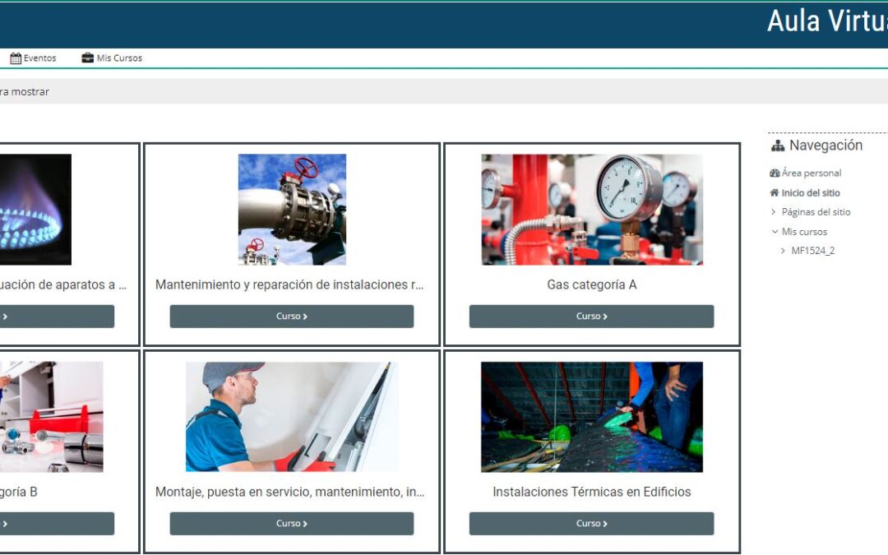Open Curso button under the 'goría B' card
888x555 pixels.
coord(57,523)
